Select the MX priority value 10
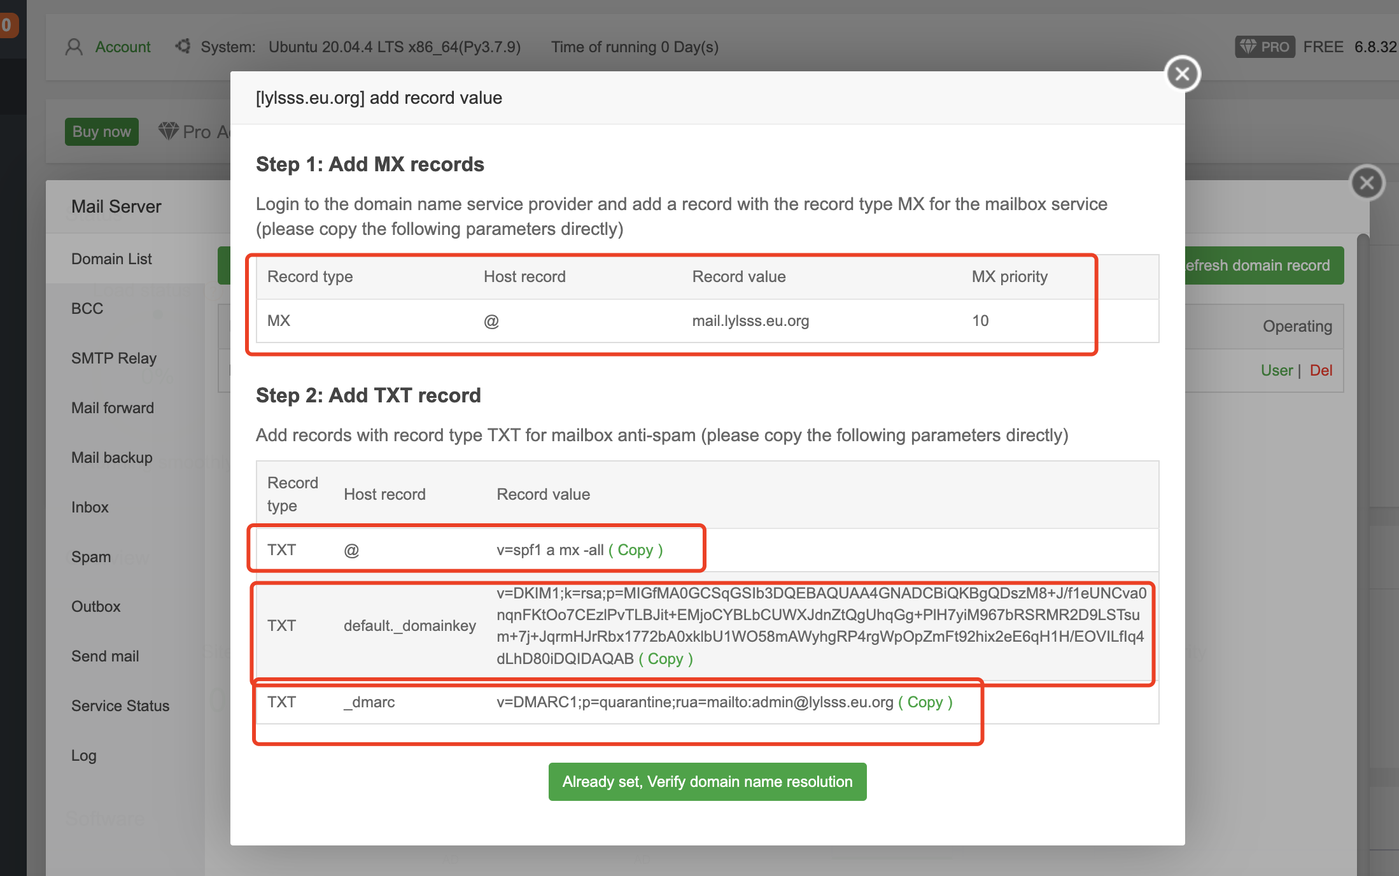 980,321
